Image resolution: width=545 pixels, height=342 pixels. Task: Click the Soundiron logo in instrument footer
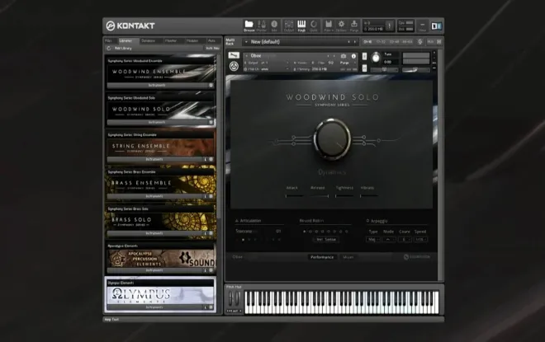pyautogui.click(x=417, y=257)
